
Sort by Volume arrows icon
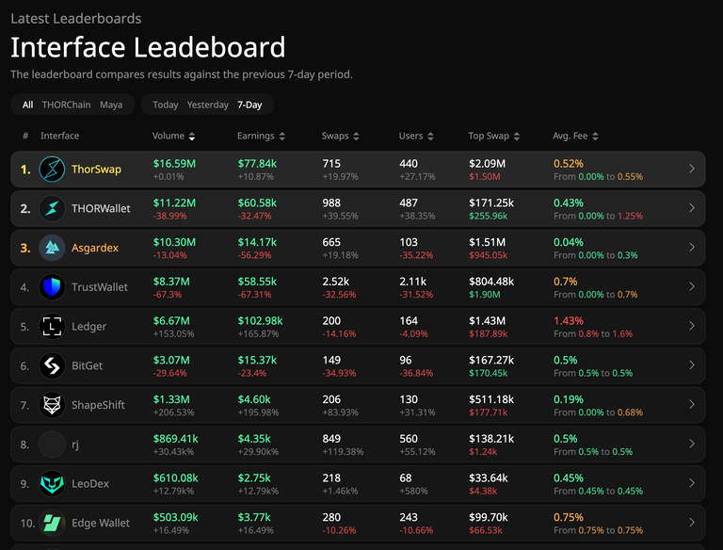[x=192, y=137]
